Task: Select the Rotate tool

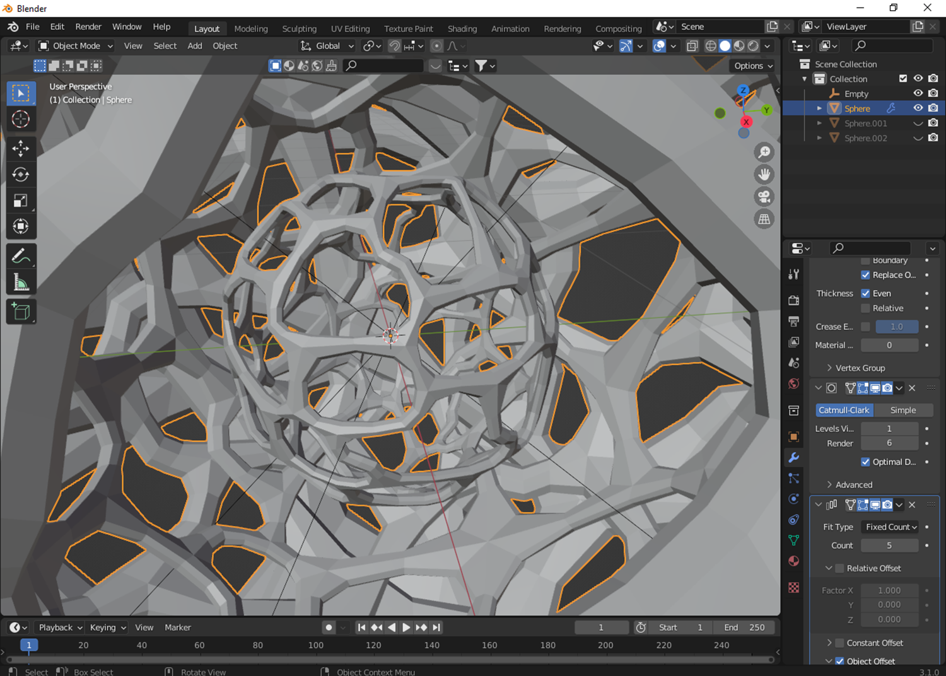Action: pos(21,175)
